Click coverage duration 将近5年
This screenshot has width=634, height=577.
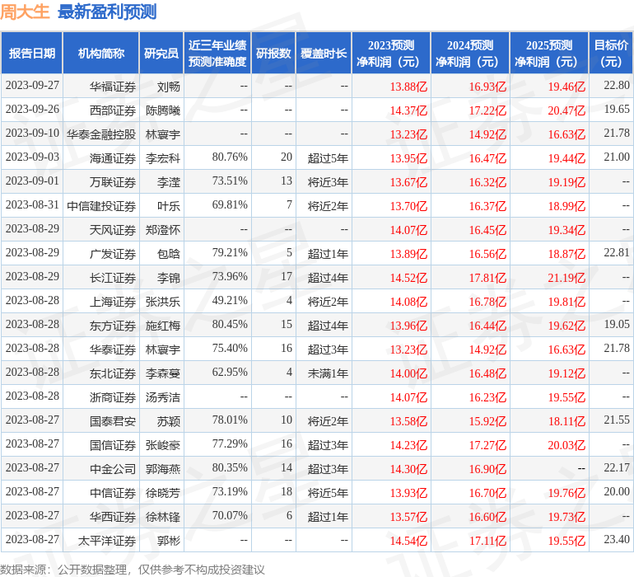328,493
